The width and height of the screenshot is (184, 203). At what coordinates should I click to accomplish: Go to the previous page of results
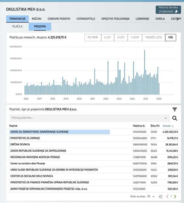click(167, 196)
